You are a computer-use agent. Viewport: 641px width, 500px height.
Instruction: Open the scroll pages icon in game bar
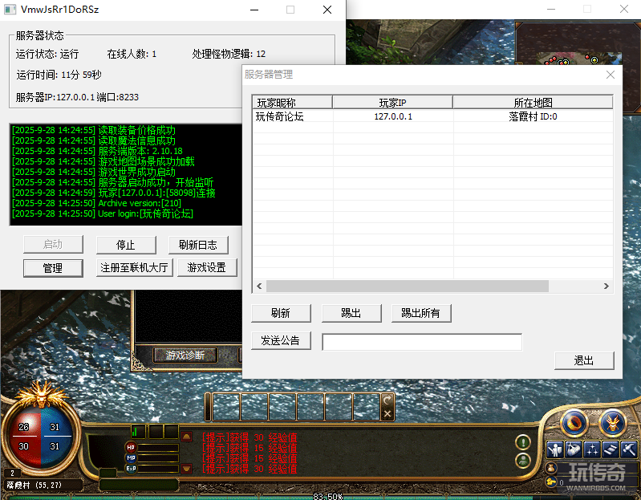coord(611,449)
